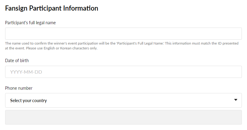The height and width of the screenshot is (130, 247).
Task: Click the 'Select your country' placeholder text
Action: pyautogui.click(x=29, y=101)
